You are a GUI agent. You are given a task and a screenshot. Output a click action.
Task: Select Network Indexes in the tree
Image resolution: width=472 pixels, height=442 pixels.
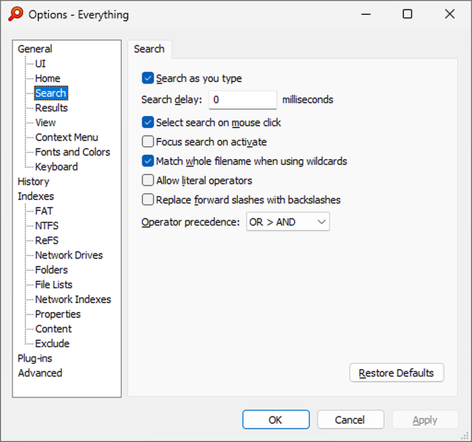click(73, 299)
